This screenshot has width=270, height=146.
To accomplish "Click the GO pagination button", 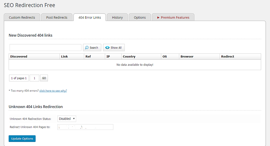I will click(x=44, y=78).
